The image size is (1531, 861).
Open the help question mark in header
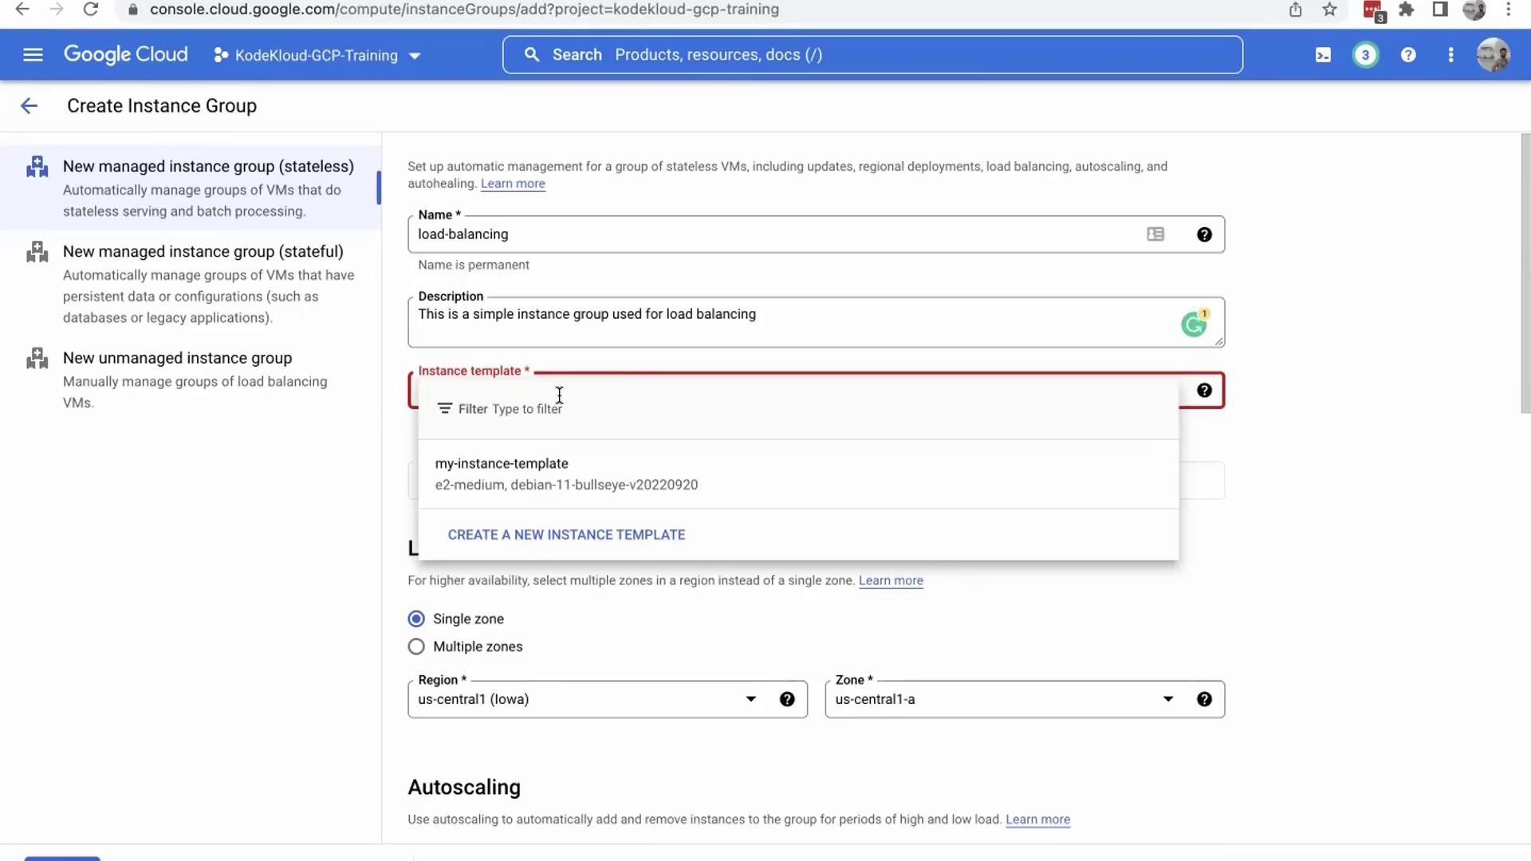tap(1408, 55)
